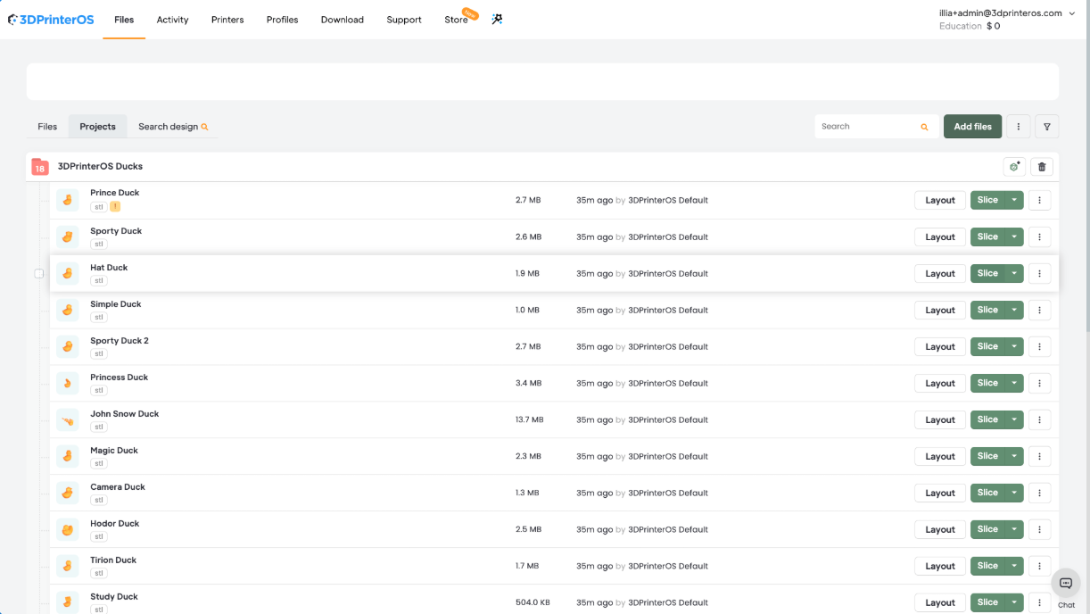Switch to the Files tab

click(x=47, y=127)
